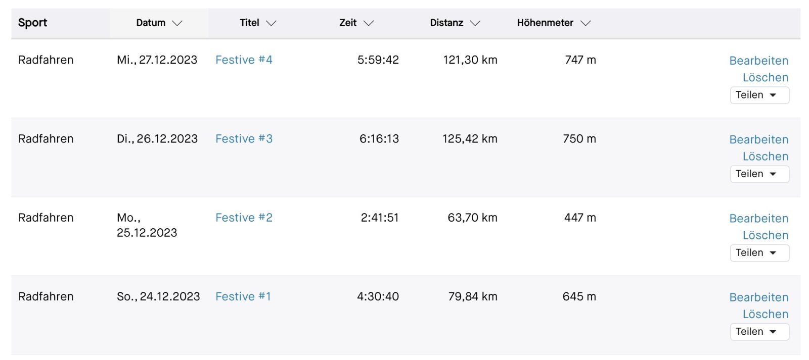
Task: Edit the Festive #2 activity
Action: pyautogui.click(x=758, y=219)
